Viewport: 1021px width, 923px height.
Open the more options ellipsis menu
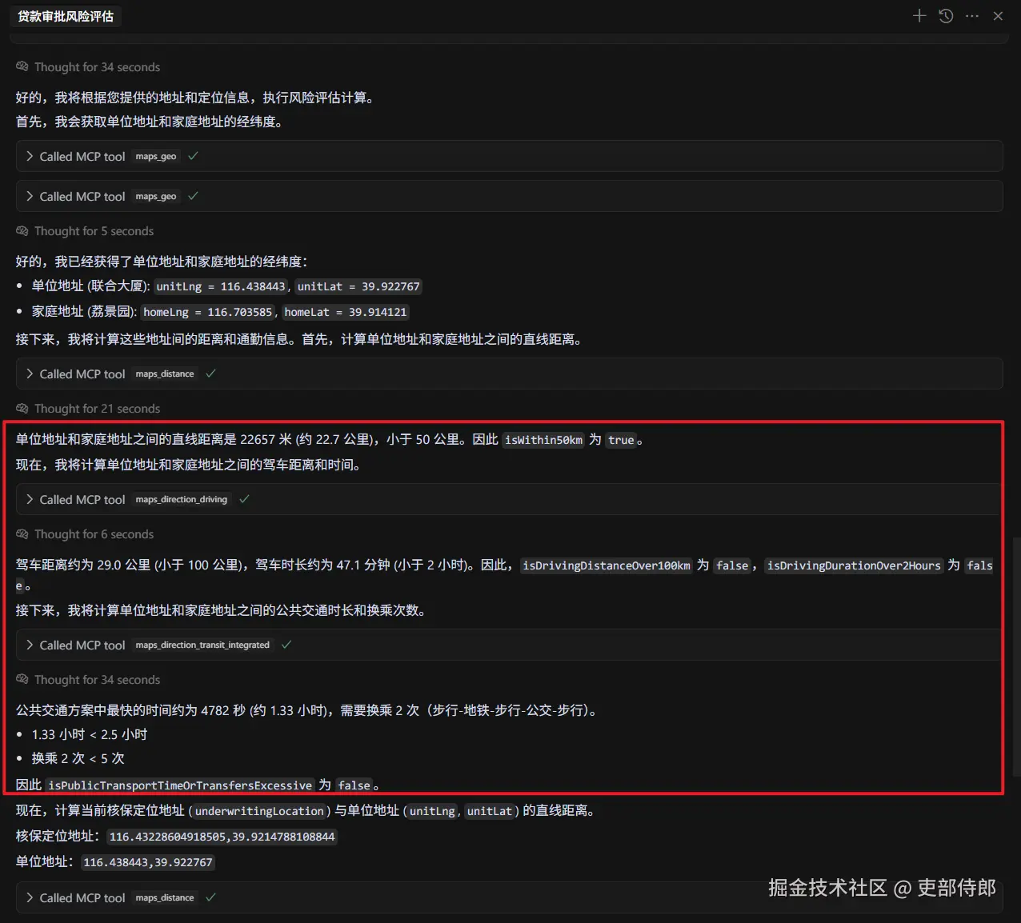(971, 15)
